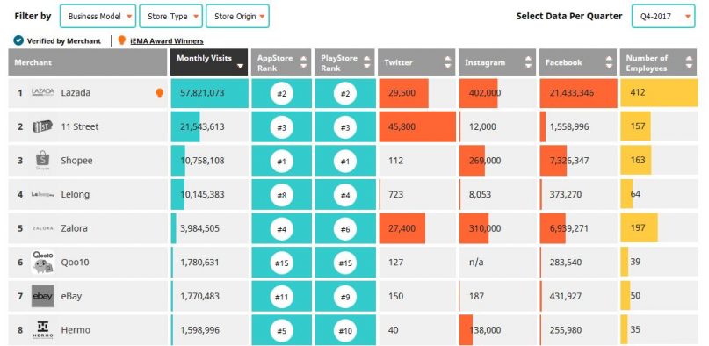Click the Shopee shopping bag logo
Screen dimensions: 709x346
(x=42, y=161)
